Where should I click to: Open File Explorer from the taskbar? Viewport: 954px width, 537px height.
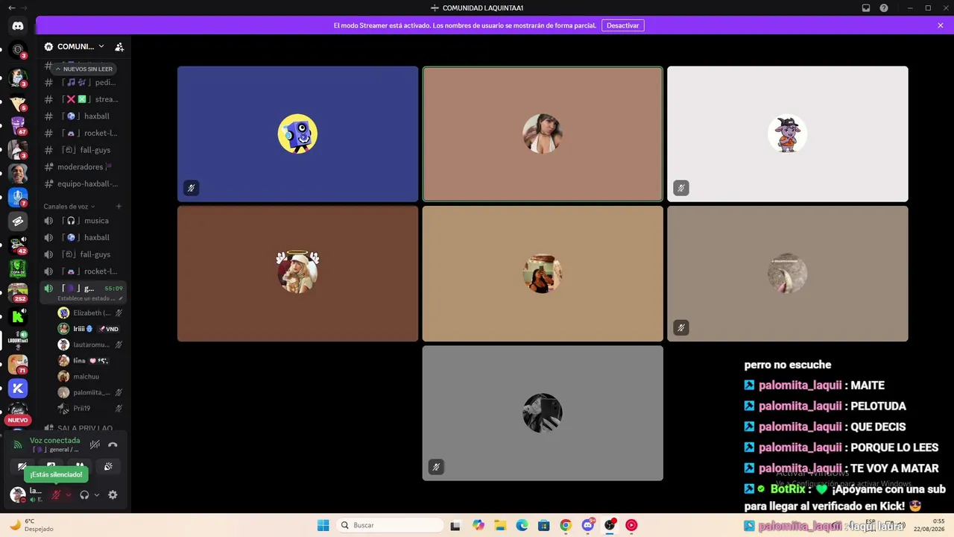[x=500, y=525]
